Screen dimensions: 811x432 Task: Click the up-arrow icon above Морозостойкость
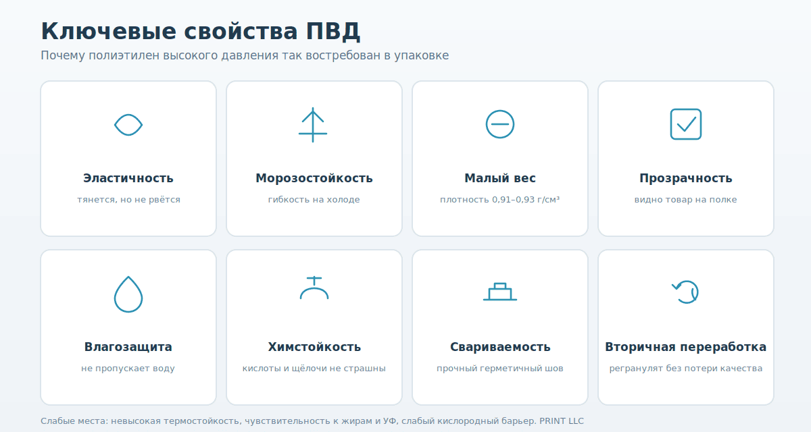pyautogui.click(x=313, y=124)
